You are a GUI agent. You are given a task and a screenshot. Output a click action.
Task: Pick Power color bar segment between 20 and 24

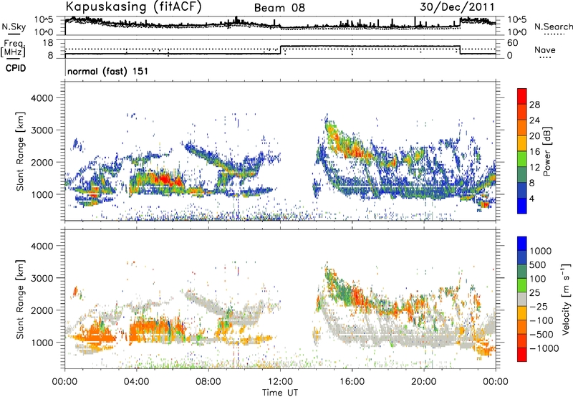pos(522,128)
